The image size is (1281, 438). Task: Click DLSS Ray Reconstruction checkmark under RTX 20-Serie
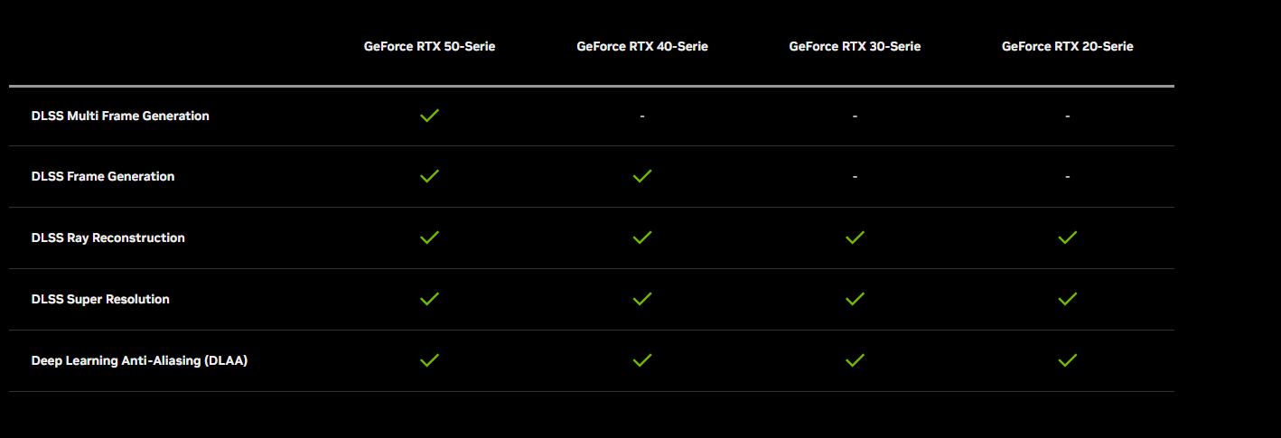pos(1068,238)
